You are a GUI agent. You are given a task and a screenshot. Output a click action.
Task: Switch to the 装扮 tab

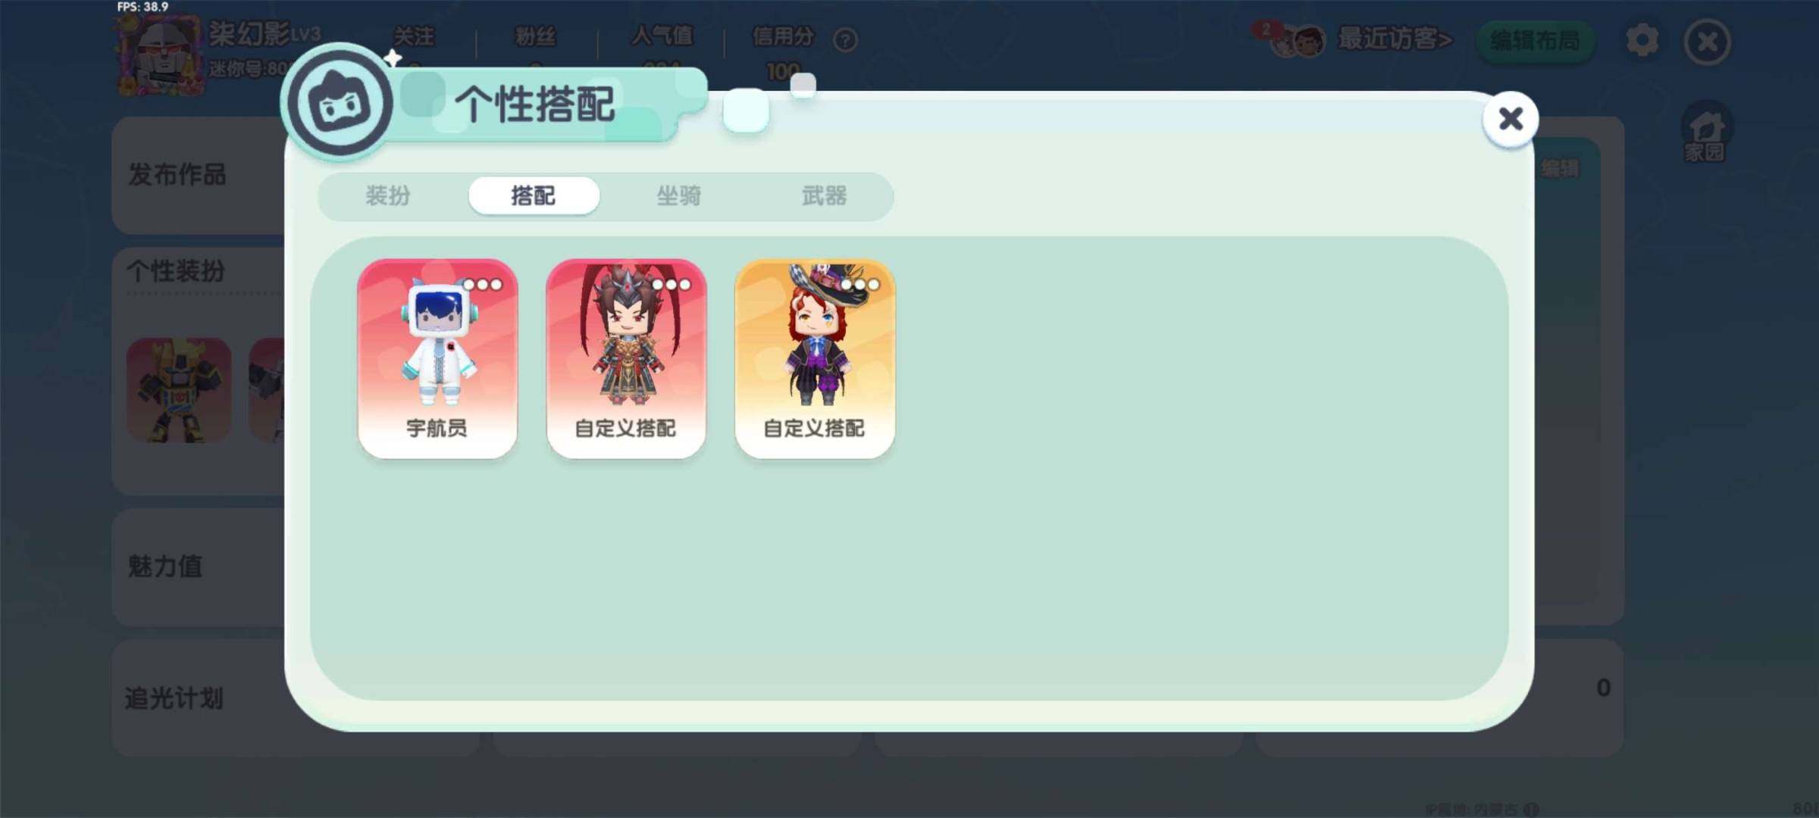pyautogui.click(x=388, y=196)
